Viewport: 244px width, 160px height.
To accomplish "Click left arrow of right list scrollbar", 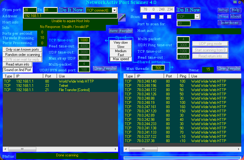I will [126, 149].
